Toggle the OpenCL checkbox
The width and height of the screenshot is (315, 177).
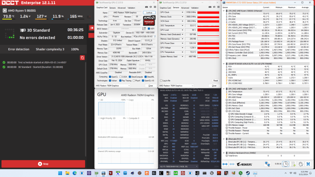[x=110, y=77]
